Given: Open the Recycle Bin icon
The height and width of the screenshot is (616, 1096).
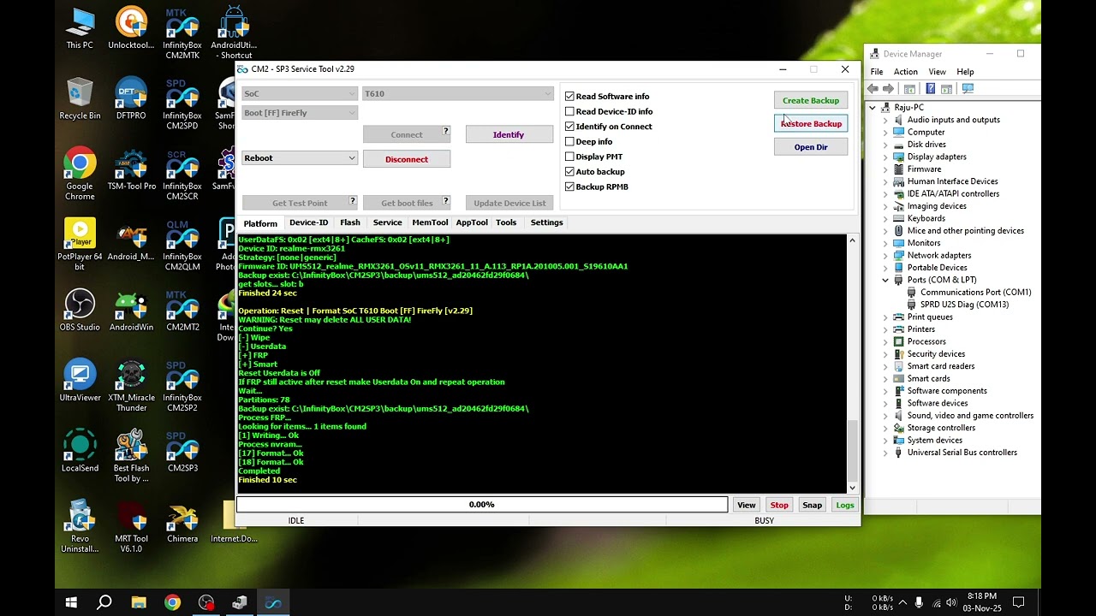Looking at the screenshot, I should click(80, 98).
